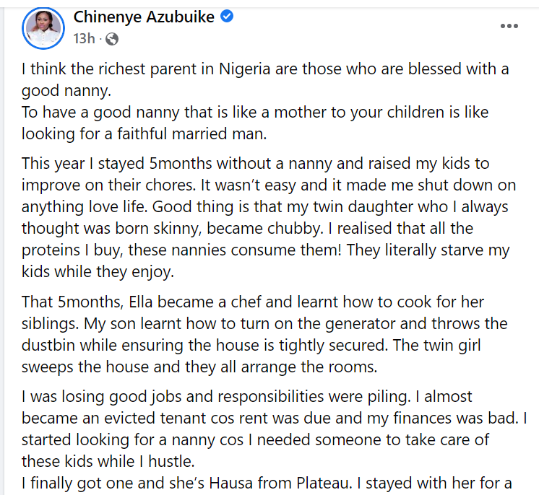Click the phrase 'kids while they enjoy.'
This screenshot has width=539, height=495.
click(x=98, y=272)
